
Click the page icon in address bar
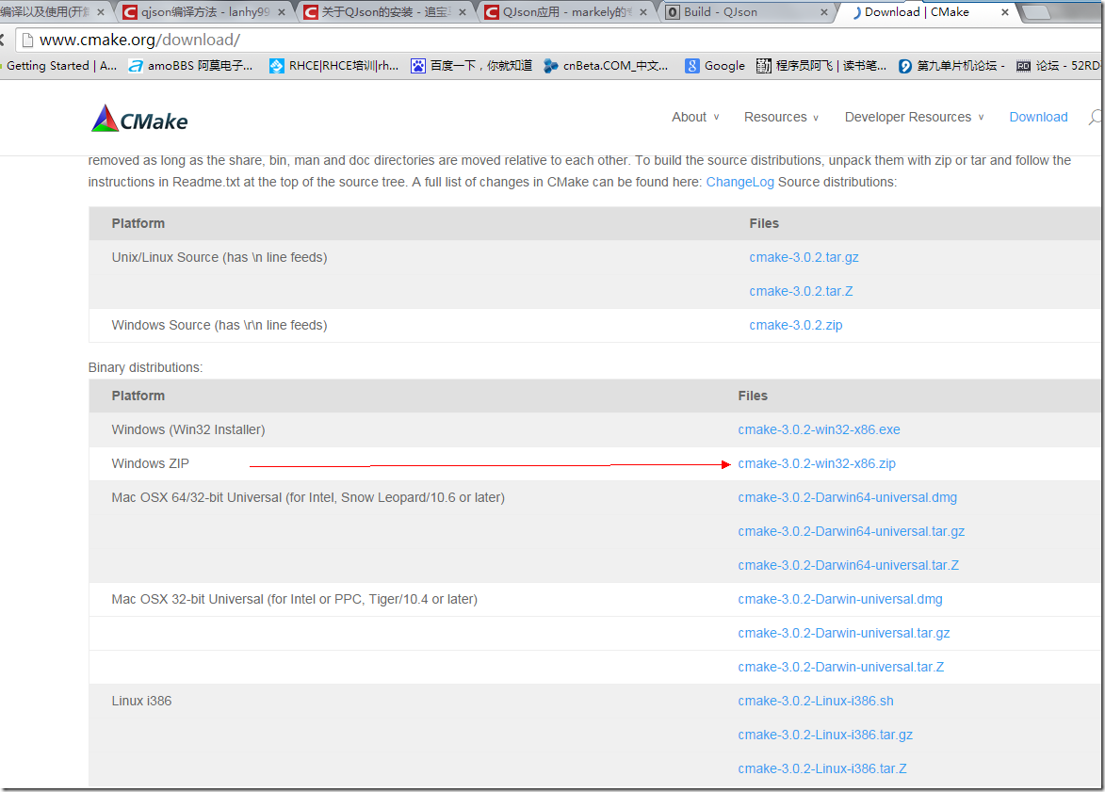coord(27,40)
